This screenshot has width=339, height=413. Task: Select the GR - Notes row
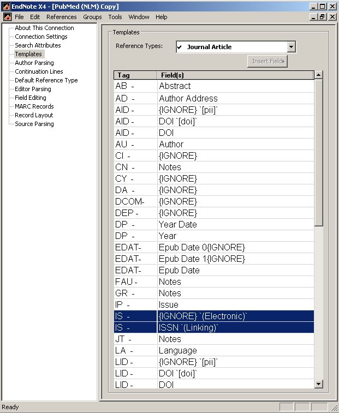[x=214, y=293]
